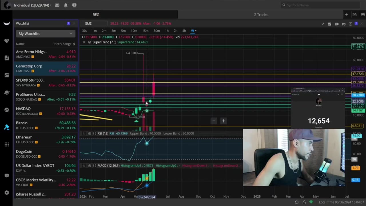This screenshot has width=366, height=206.
Task: Open the W weekly interval dropdown
Action: (x=194, y=31)
